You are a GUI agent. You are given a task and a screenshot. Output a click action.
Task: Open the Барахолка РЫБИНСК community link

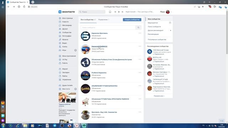point(99,47)
